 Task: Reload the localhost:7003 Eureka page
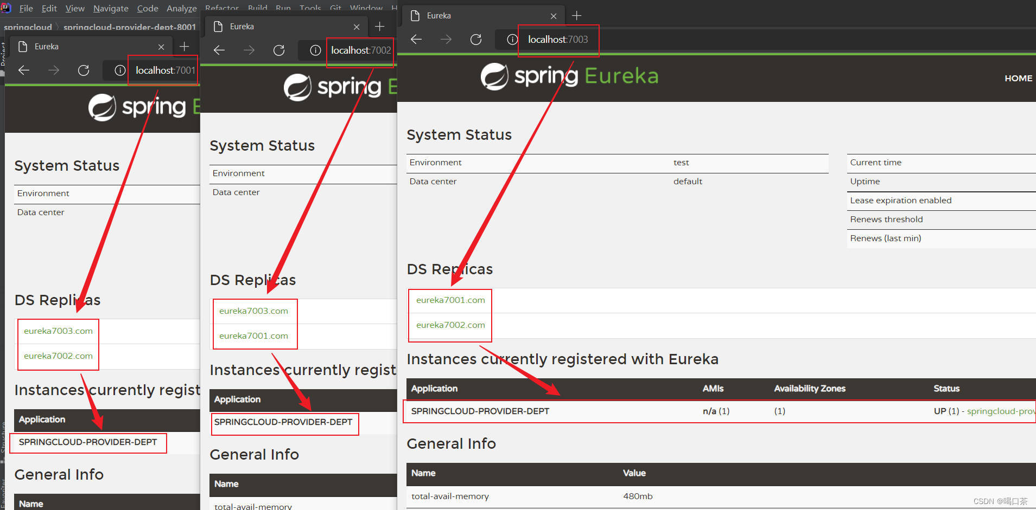[476, 40]
